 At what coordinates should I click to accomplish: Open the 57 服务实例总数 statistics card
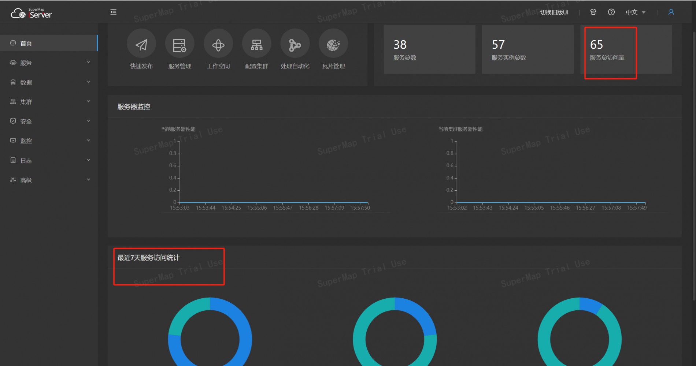click(528, 49)
